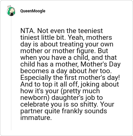
Task: Collapse the comment using the vertical thread line
Action: (11, 73)
